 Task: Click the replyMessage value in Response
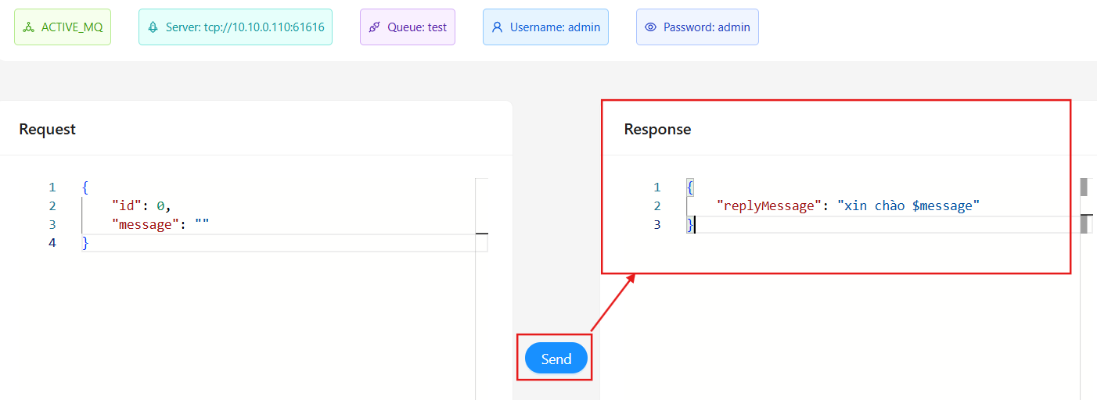[x=908, y=206]
